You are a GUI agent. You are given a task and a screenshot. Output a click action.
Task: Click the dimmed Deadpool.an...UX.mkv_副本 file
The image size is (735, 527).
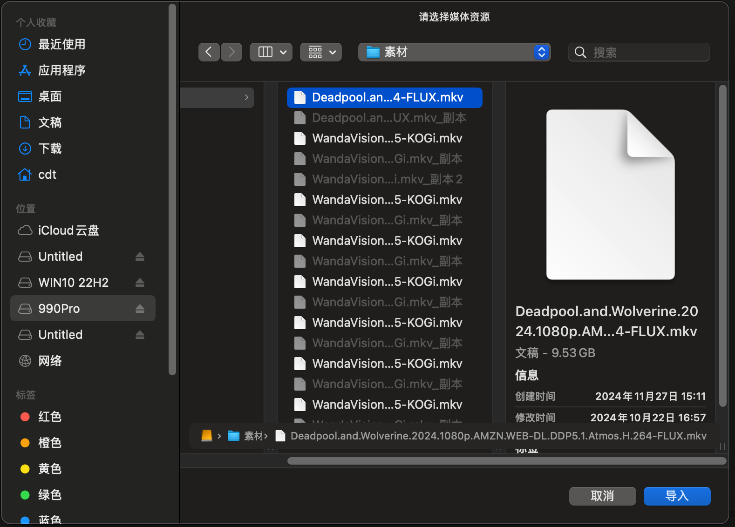click(385, 118)
